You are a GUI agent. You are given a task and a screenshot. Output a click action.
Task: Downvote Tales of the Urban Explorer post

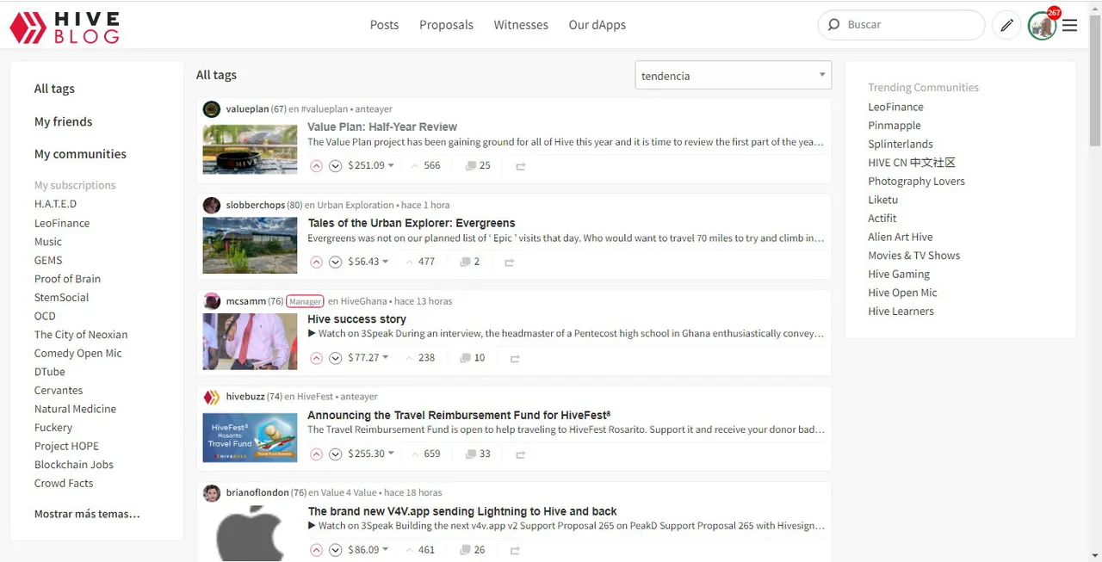click(x=336, y=262)
